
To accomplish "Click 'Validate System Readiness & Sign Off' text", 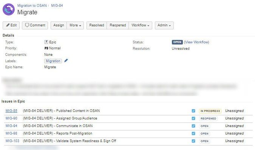I will [86, 141].
